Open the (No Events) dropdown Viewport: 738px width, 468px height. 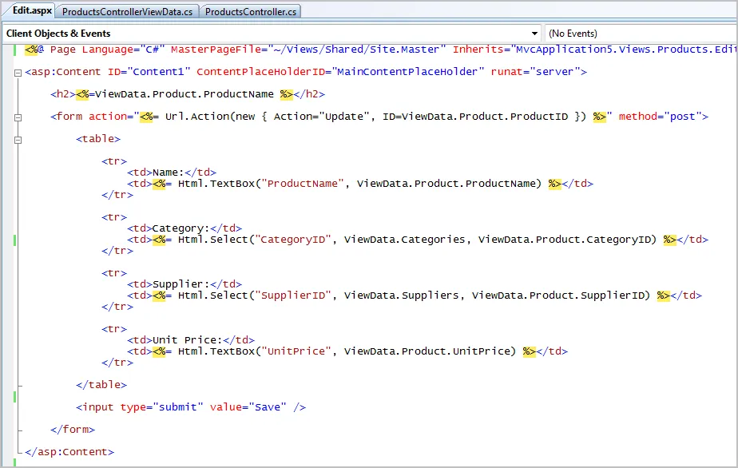click(639, 34)
